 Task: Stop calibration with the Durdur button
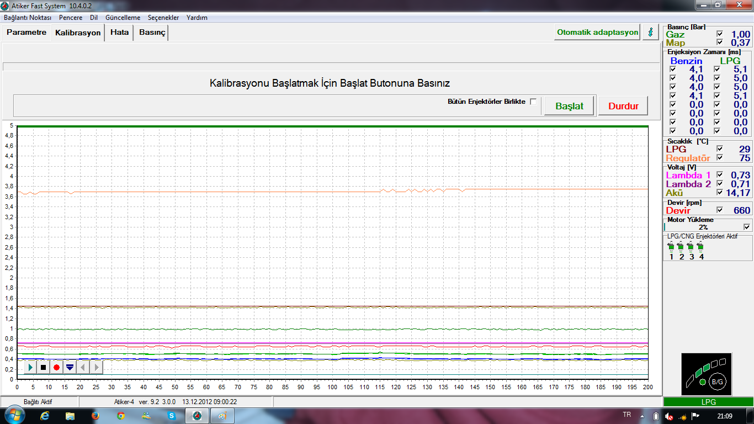point(623,106)
